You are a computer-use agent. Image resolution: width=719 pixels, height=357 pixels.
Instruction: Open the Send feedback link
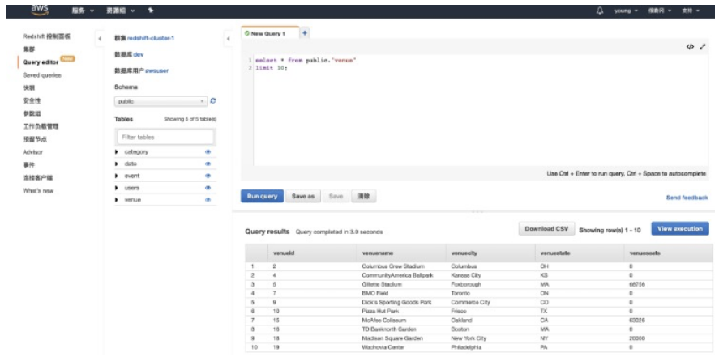pos(687,198)
